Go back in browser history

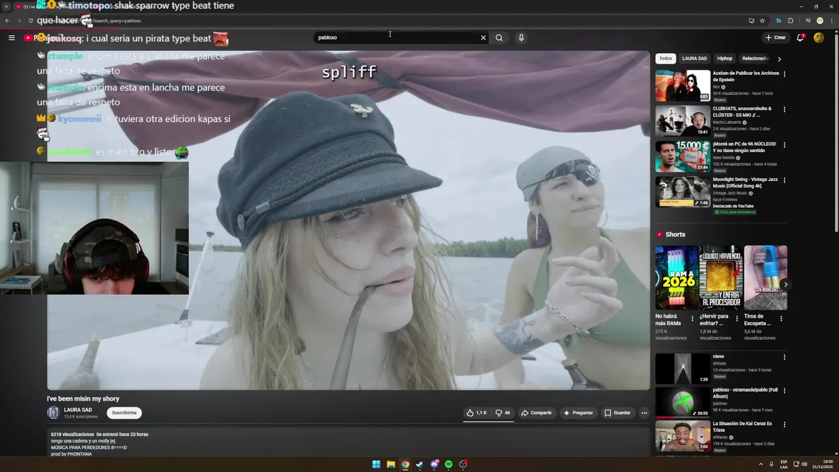(x=7, y=20)
